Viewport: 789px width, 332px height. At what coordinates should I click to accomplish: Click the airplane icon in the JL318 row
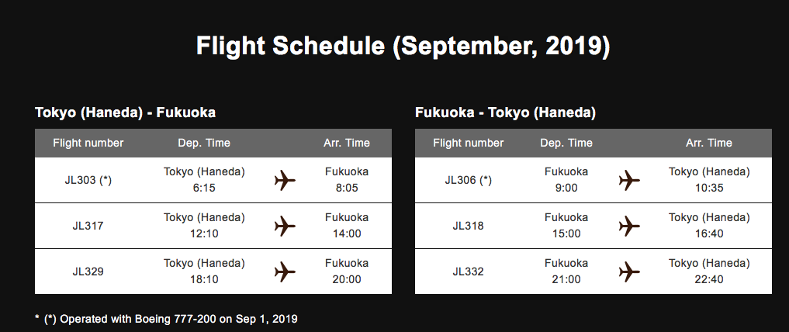(x=629, y=227)
